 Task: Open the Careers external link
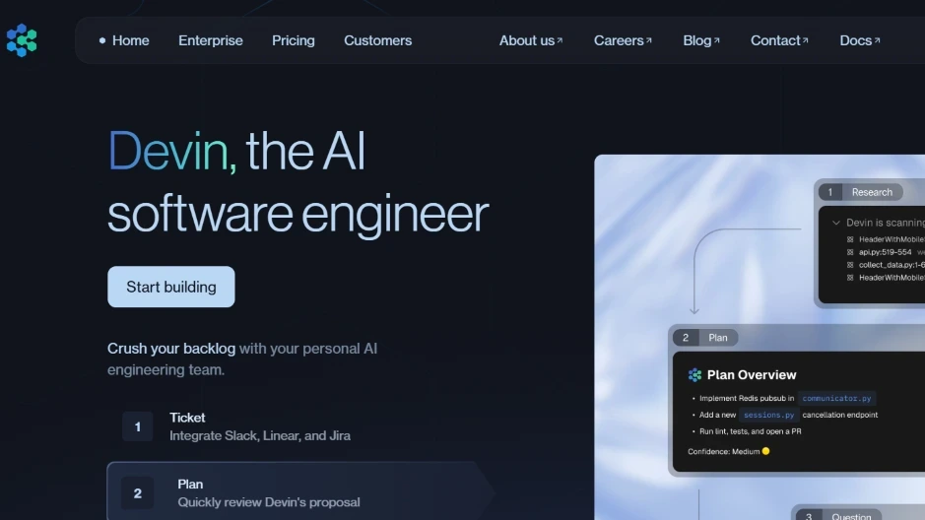point(623,40)
